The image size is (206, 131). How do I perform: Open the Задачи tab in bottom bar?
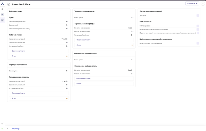[x=15, y=128]
